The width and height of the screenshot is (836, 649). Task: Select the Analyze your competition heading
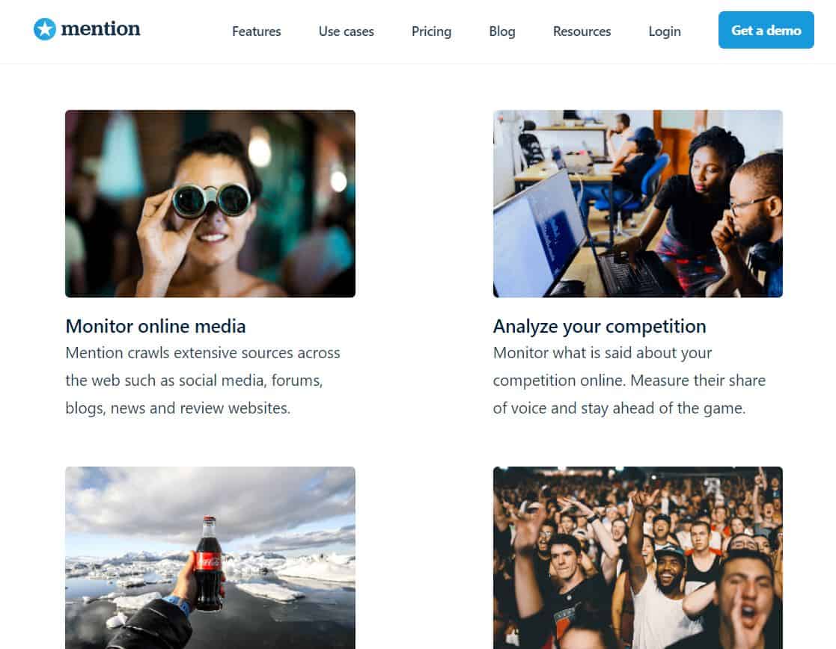click(x=599, y=326)
